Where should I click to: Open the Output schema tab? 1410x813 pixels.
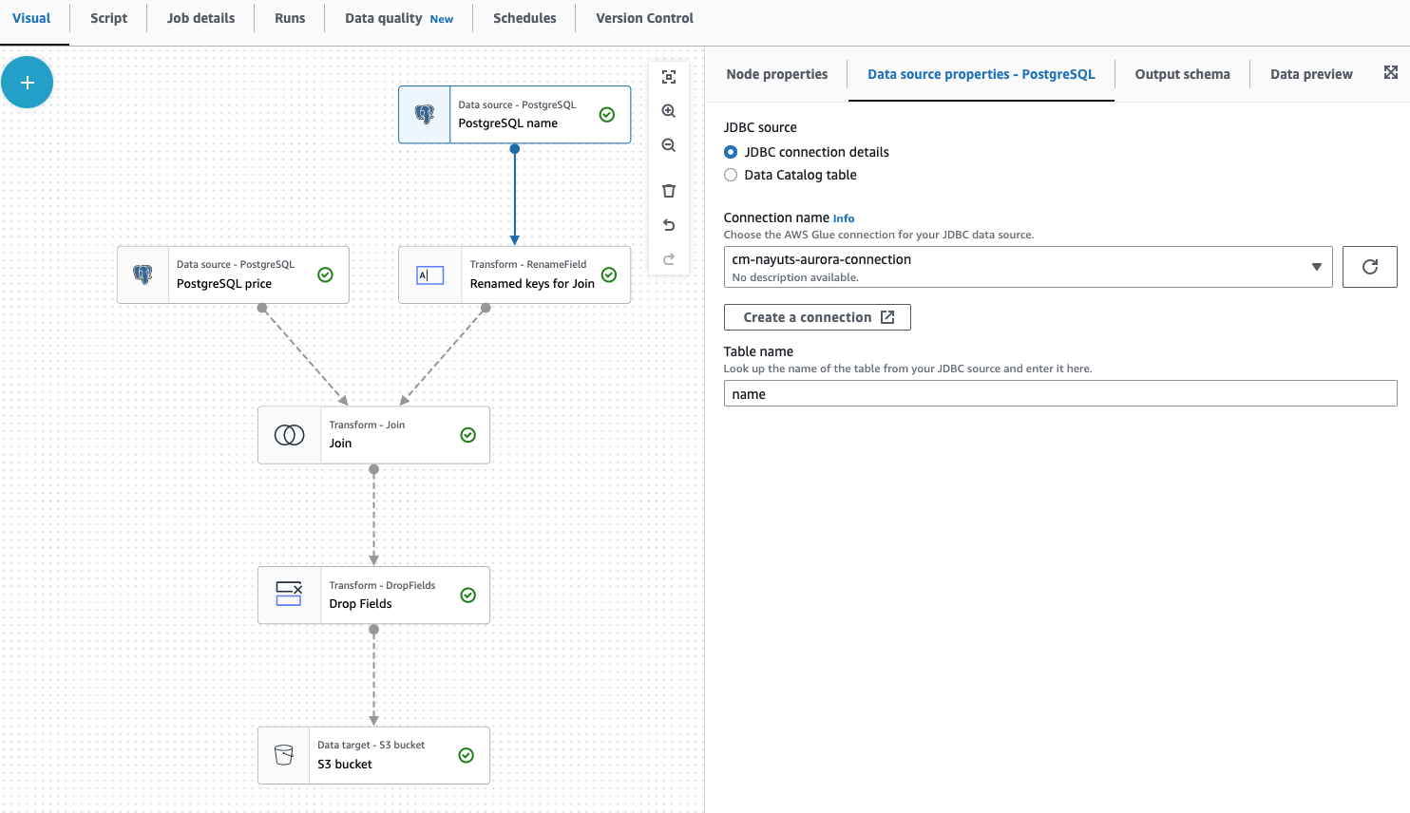[1182, 73]
